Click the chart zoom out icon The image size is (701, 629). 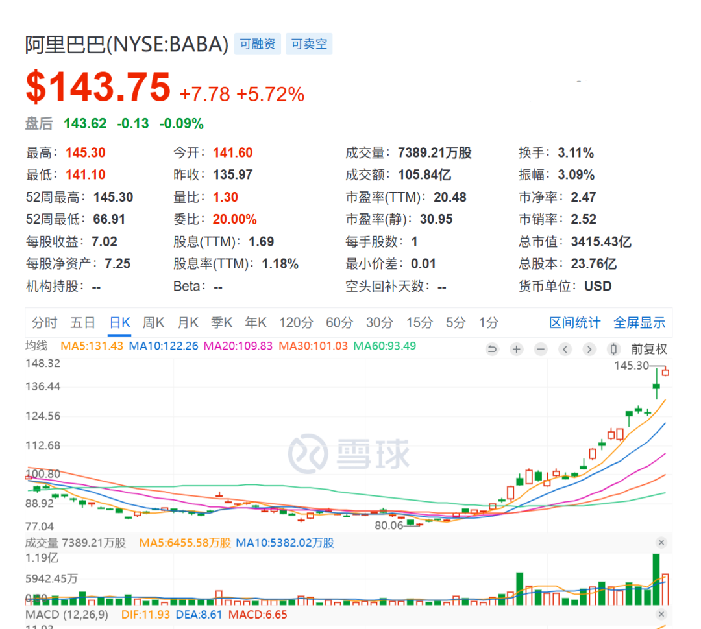coord(541,349)
